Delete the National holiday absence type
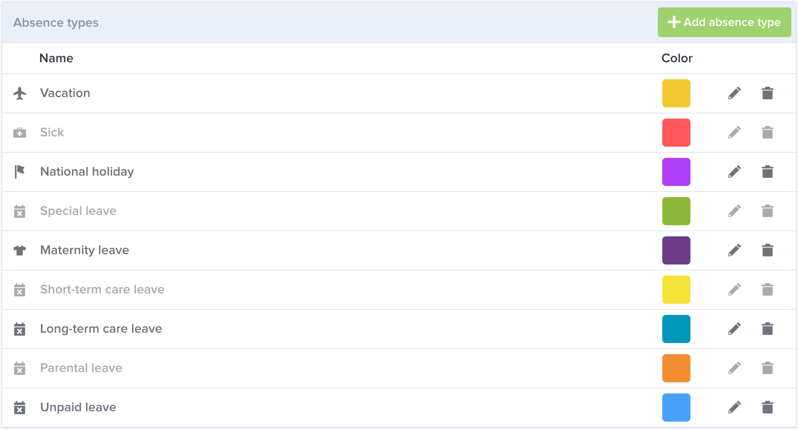The image size is (798, 429). [767, 172]
